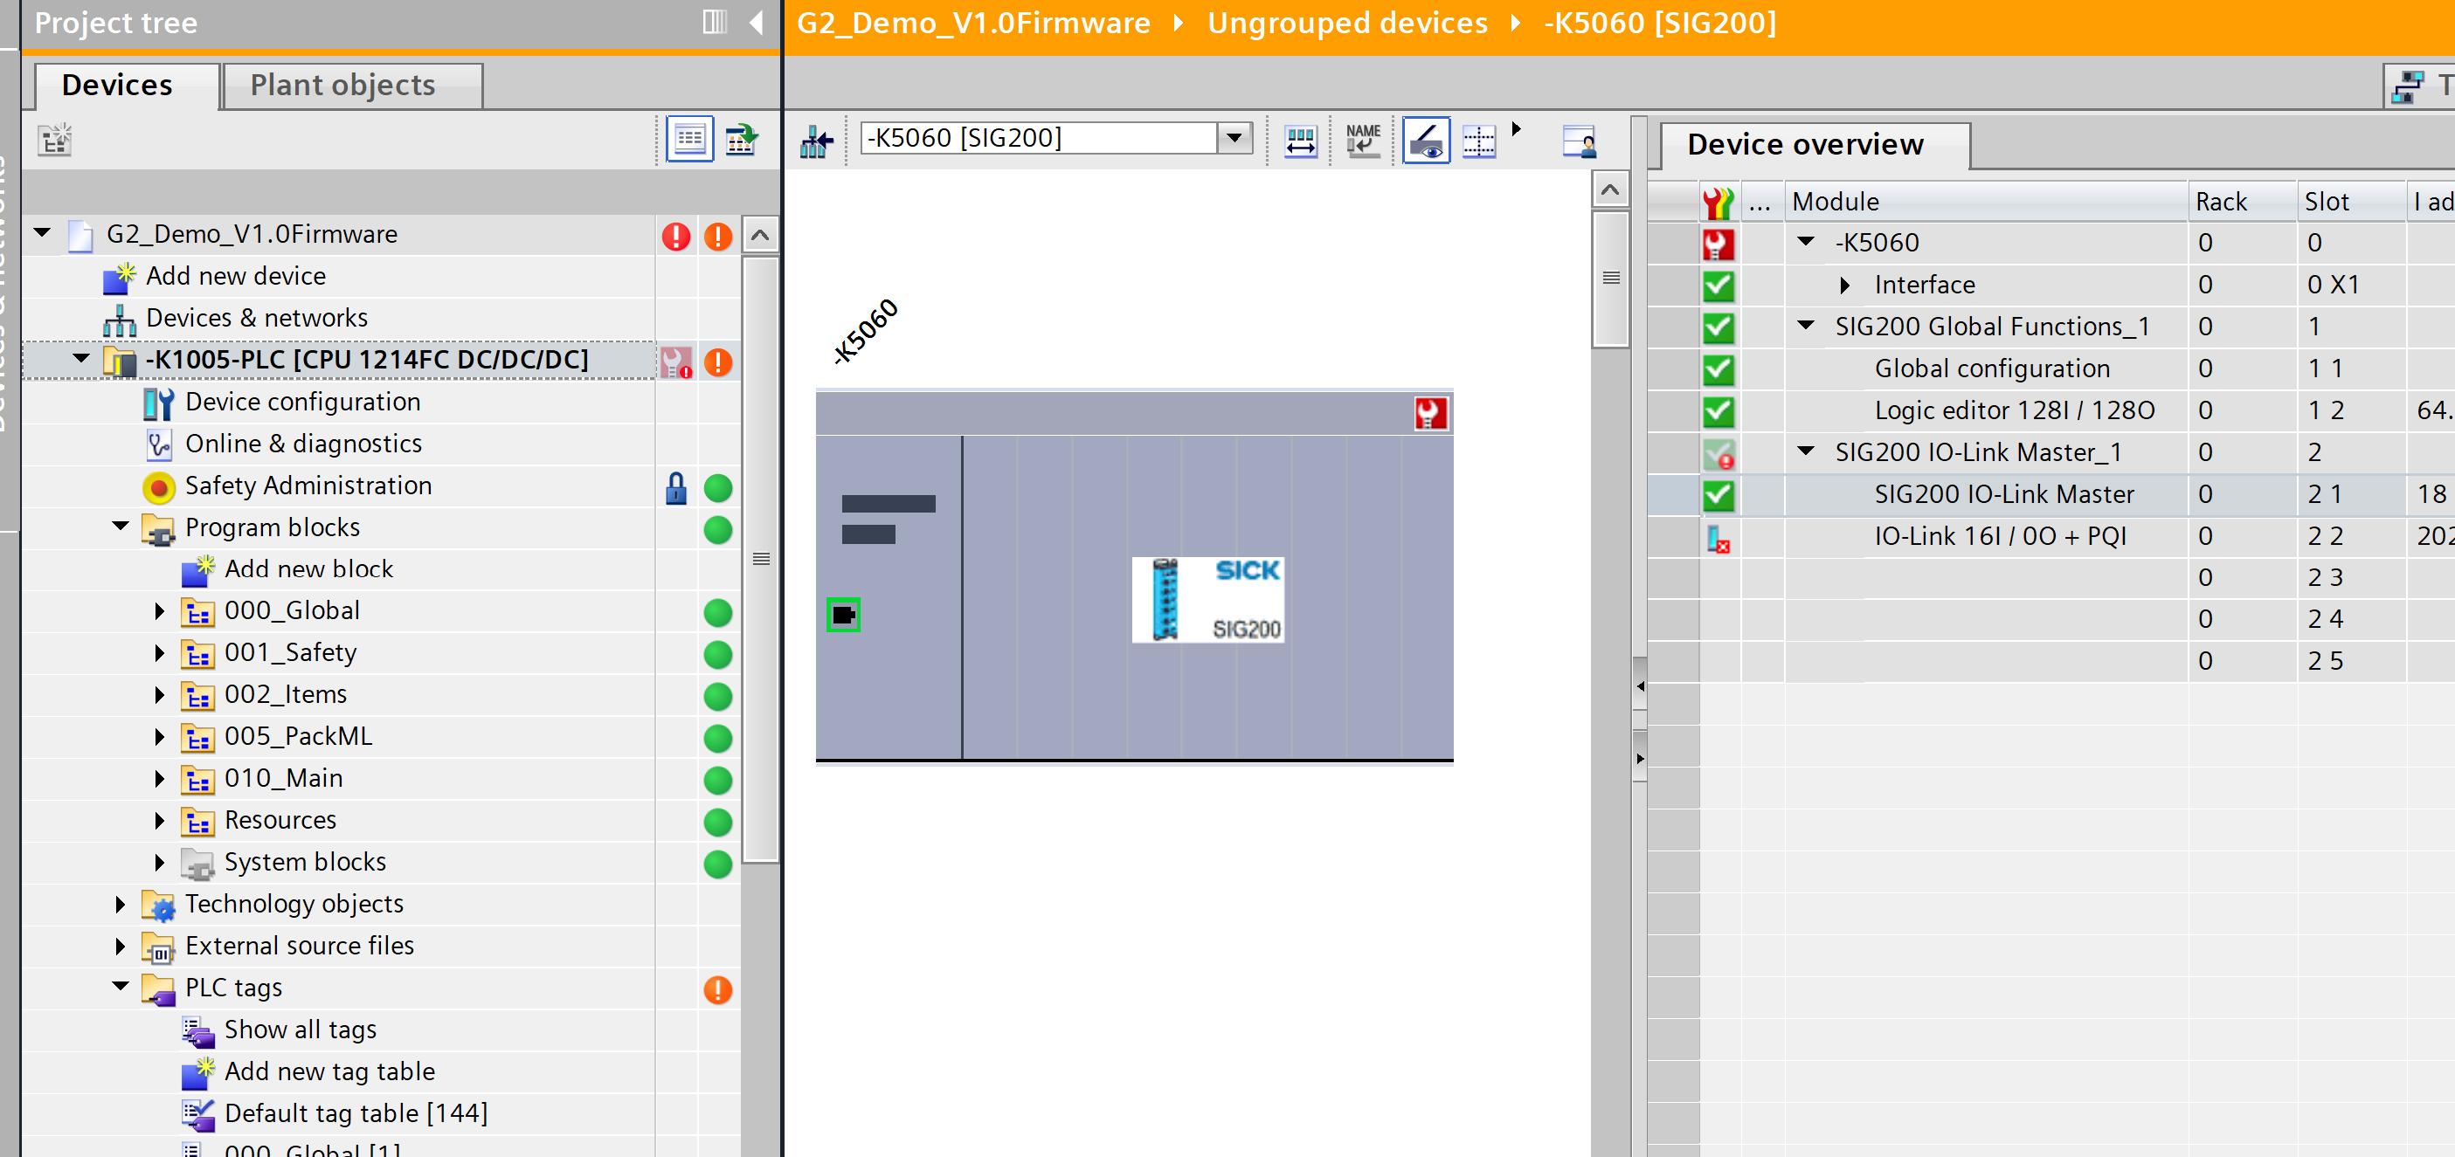Click the green Ethernet port on device
The width and height of the screenshot is (2455, 1157).
(x=842, y=615)
